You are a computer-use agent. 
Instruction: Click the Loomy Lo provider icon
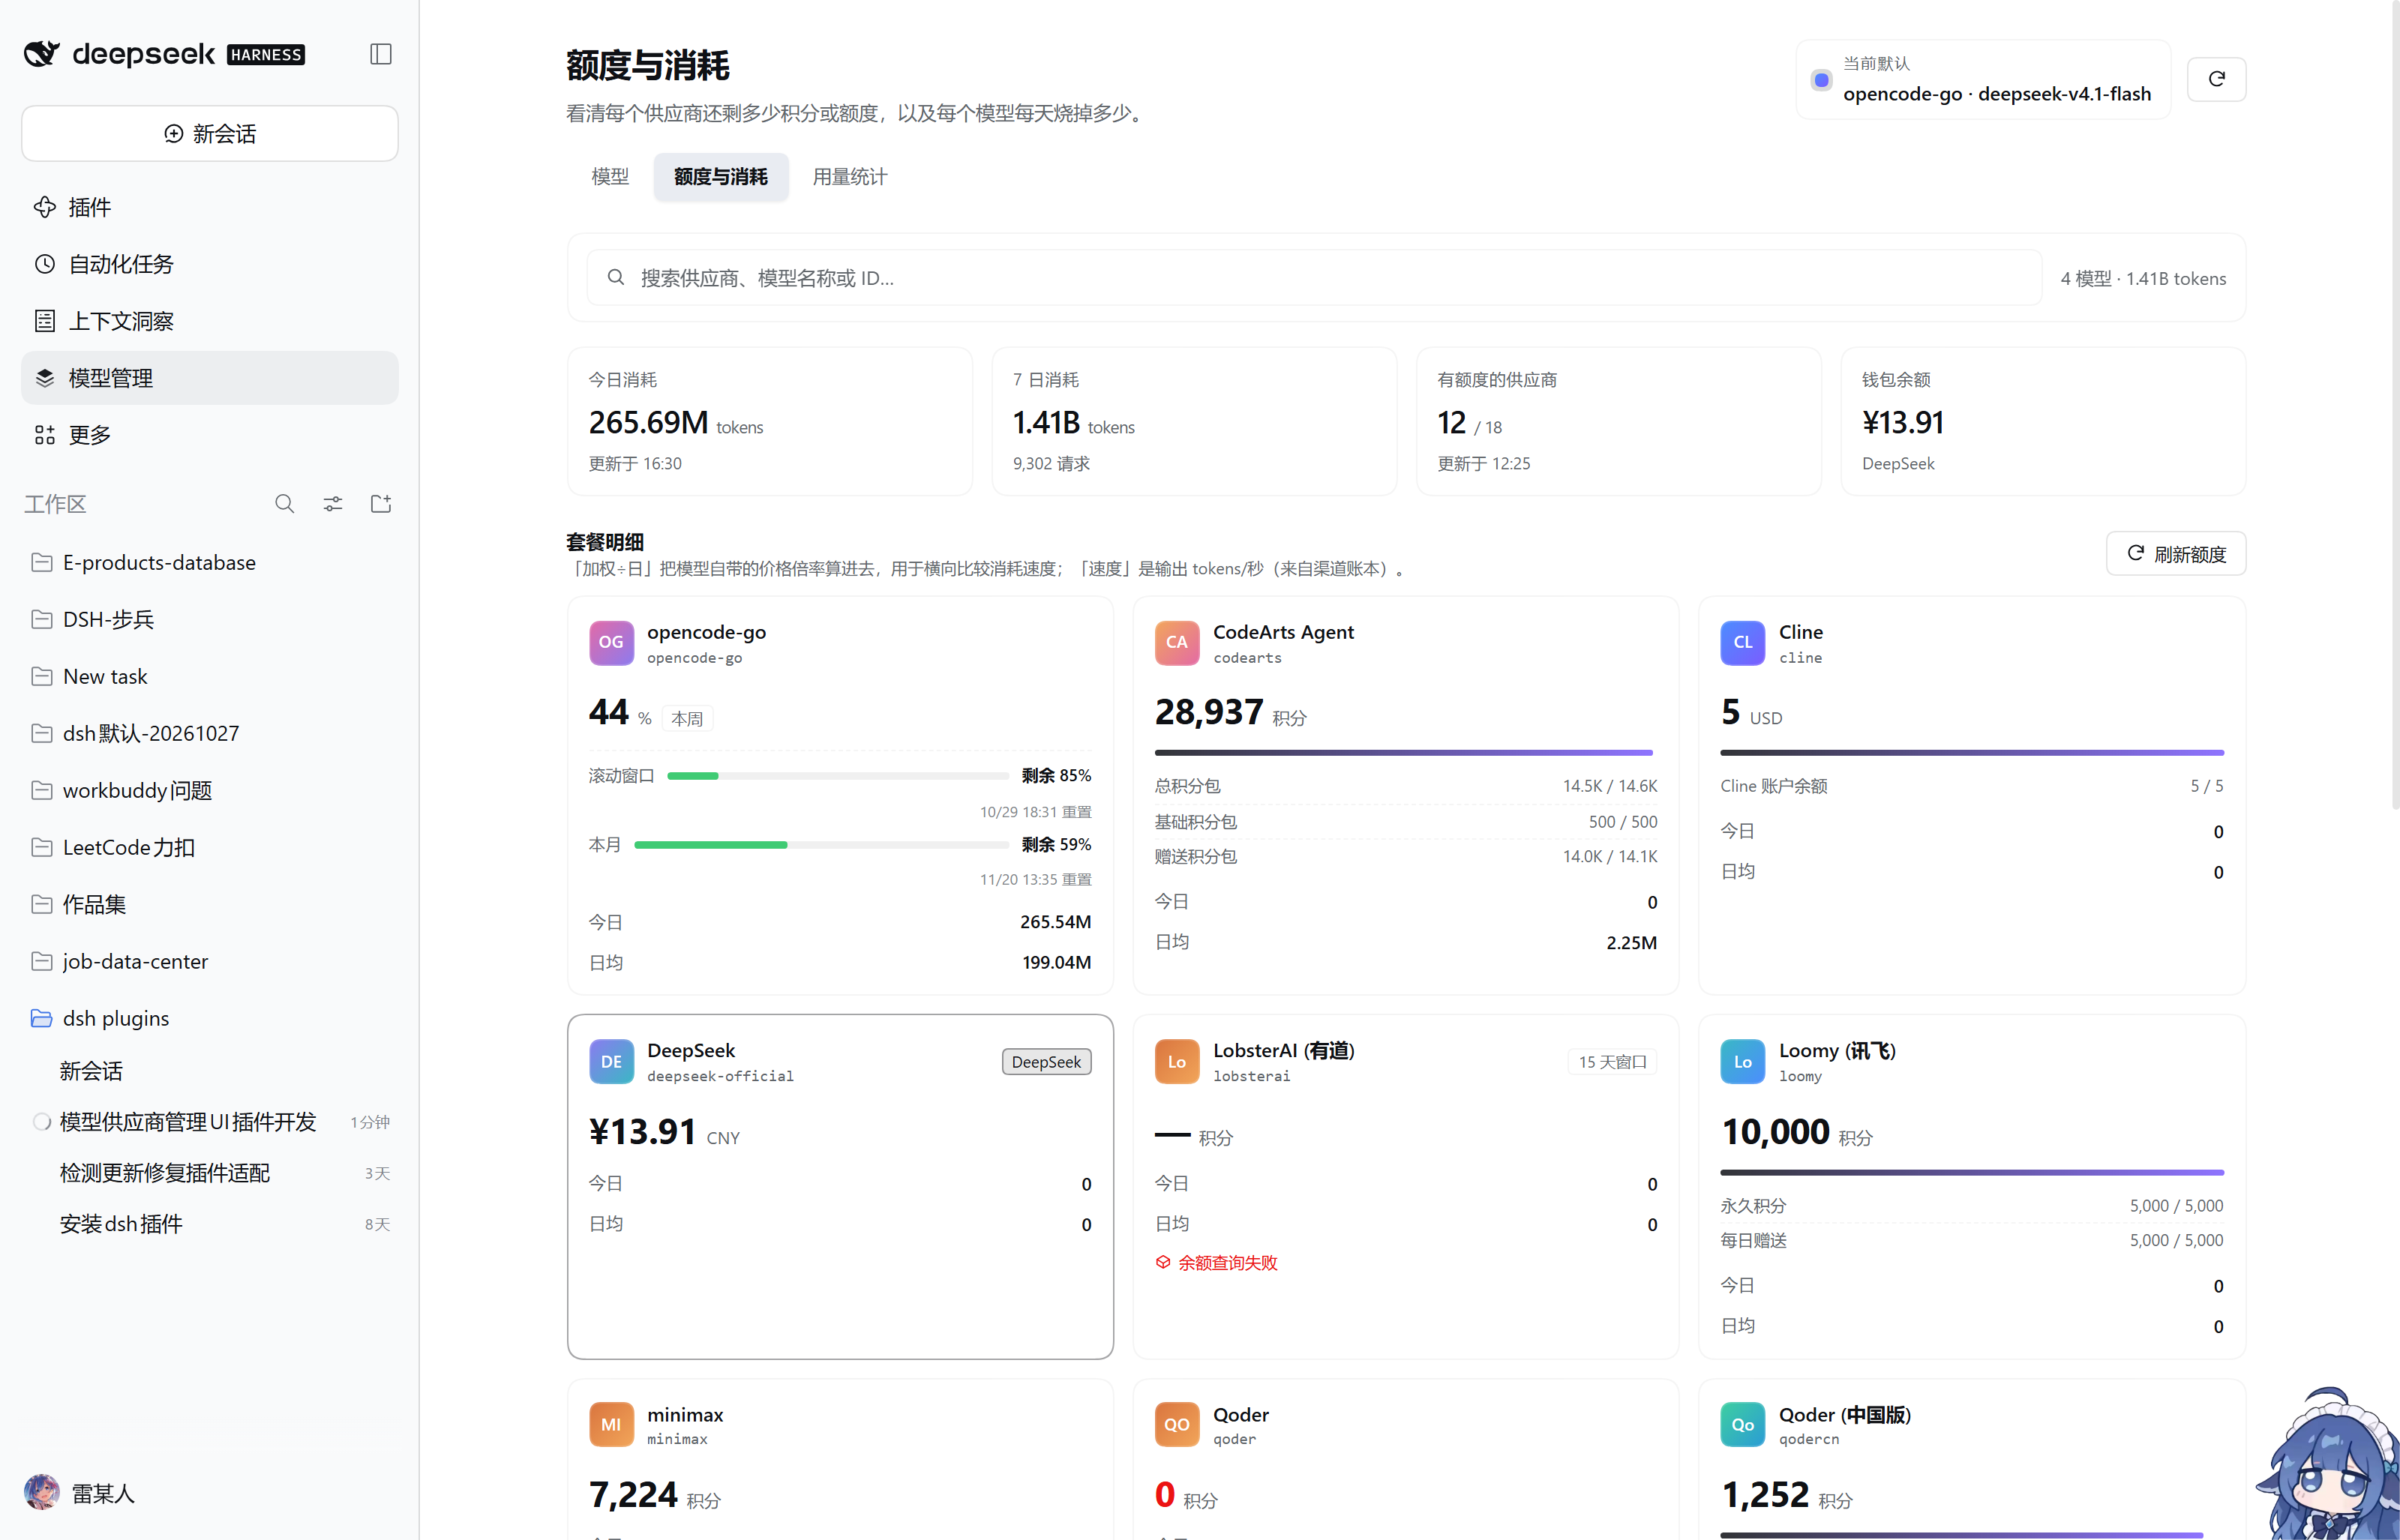pos(1742,1062)
